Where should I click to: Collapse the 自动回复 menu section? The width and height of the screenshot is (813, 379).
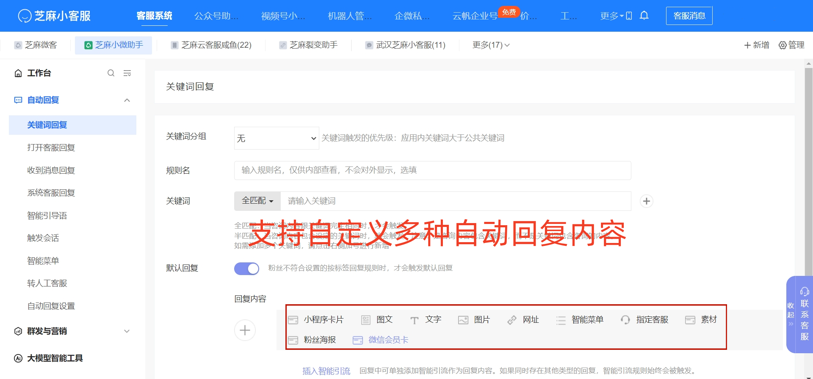pyautogui.click(x=127, y=100)
